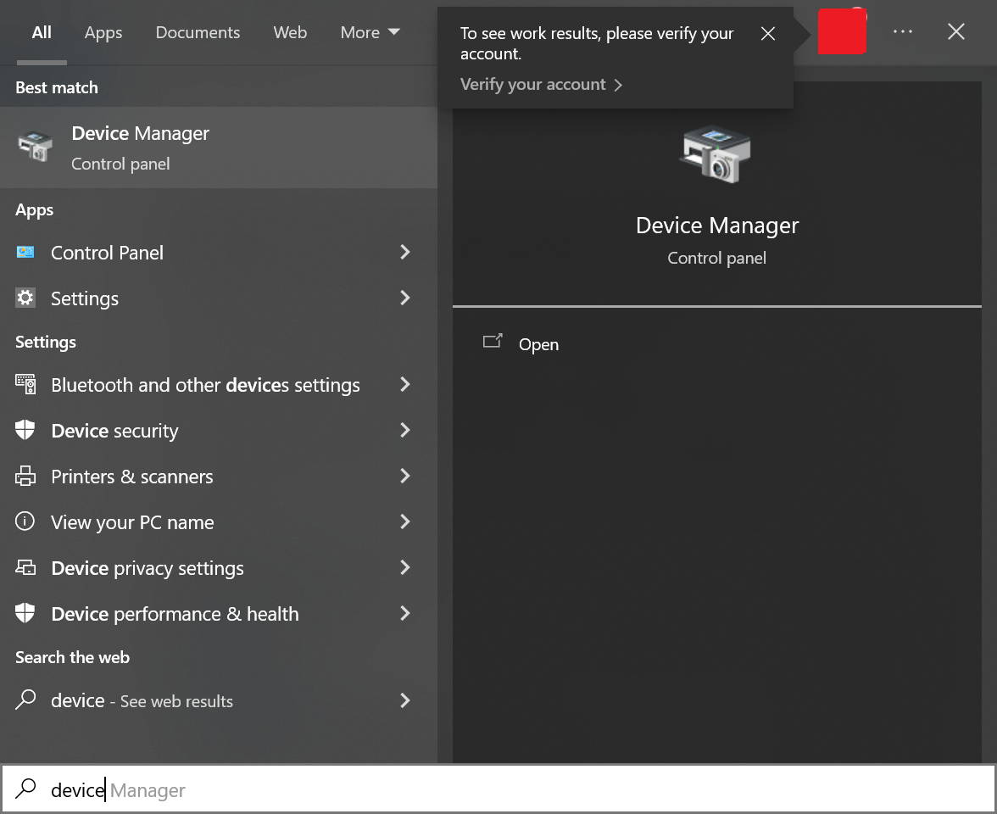This screenshot has height=814, width=997.
Task: Click the Device privacy settings icon
Action: 25,567
